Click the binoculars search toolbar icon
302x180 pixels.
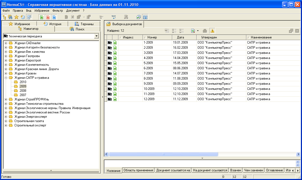pyautogui.click(x=10, y=17)
